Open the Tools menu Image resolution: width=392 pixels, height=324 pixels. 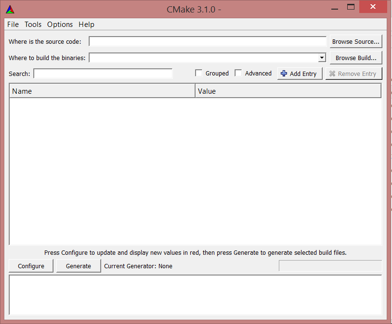click(x=33, y=25)
